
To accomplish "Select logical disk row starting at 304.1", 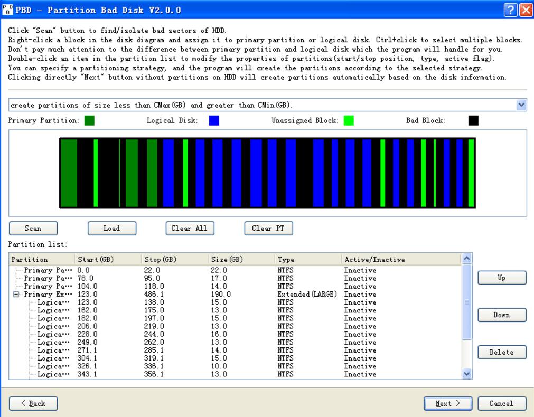I will 235,358.
